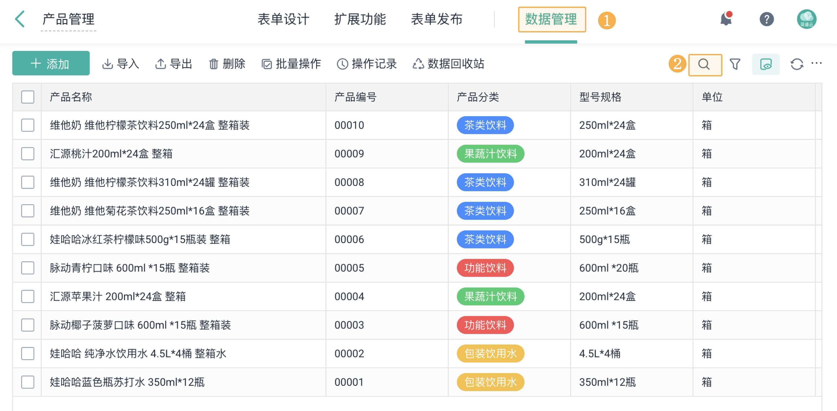Open the notification bell
Image resolution: width=837 pixels, height=411 pixels.
726,19
